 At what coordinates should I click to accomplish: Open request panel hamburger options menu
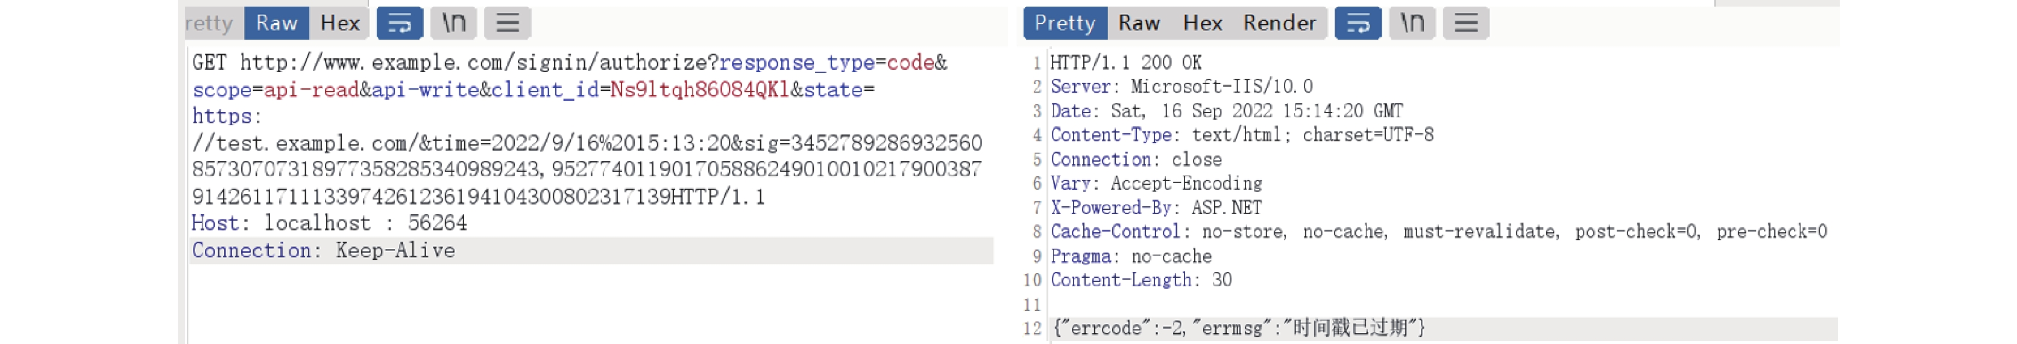(508, 23)
